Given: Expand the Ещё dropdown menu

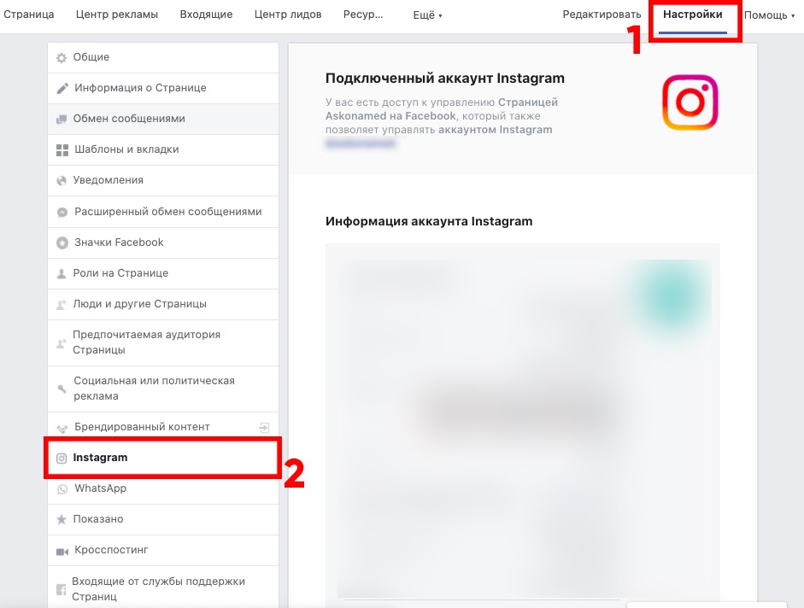Looking at the screenshot, I should [x=428, y=15].
